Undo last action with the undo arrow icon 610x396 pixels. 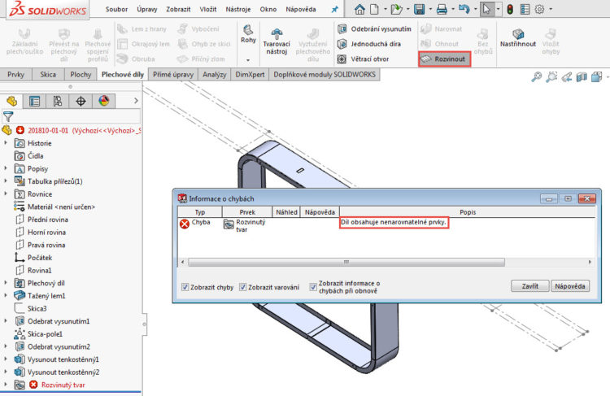[x=464, y=9]
